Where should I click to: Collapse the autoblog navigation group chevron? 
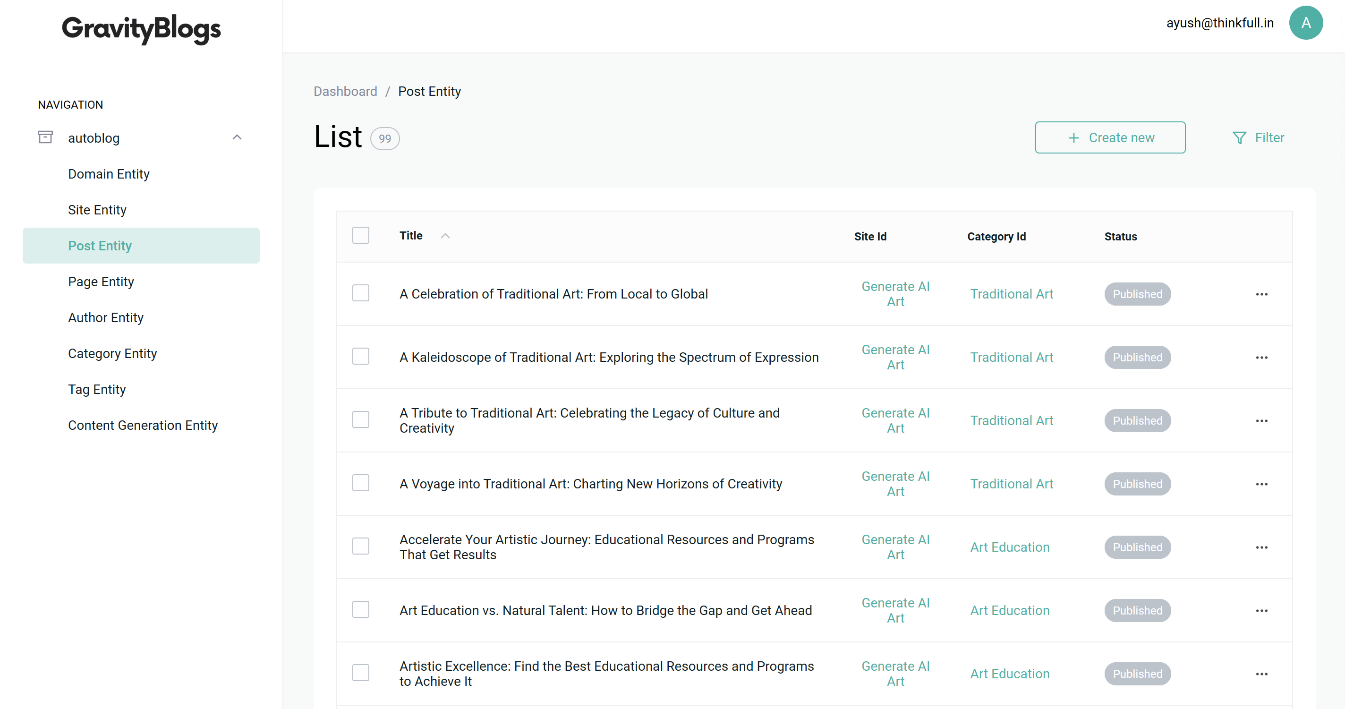click(x=237, y=137)
